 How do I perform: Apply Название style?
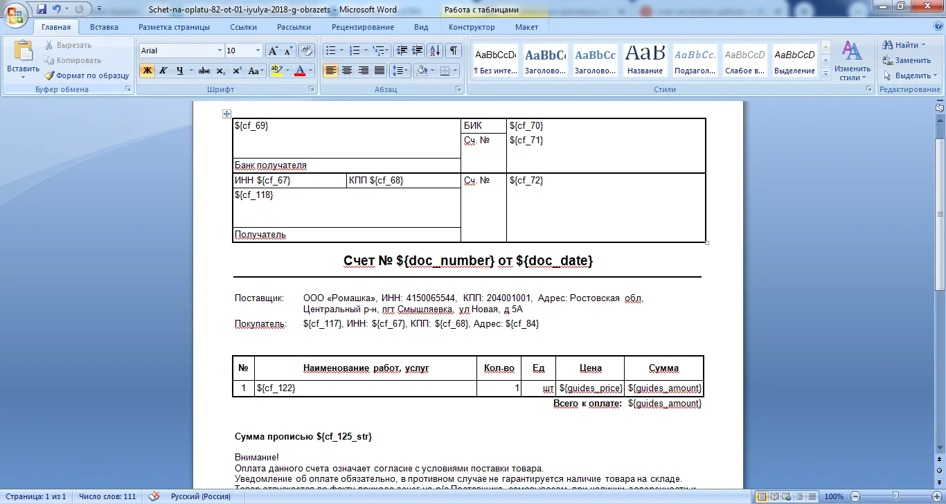645,60
